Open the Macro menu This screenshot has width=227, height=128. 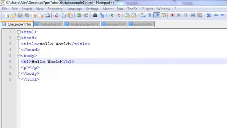[107, 9]
